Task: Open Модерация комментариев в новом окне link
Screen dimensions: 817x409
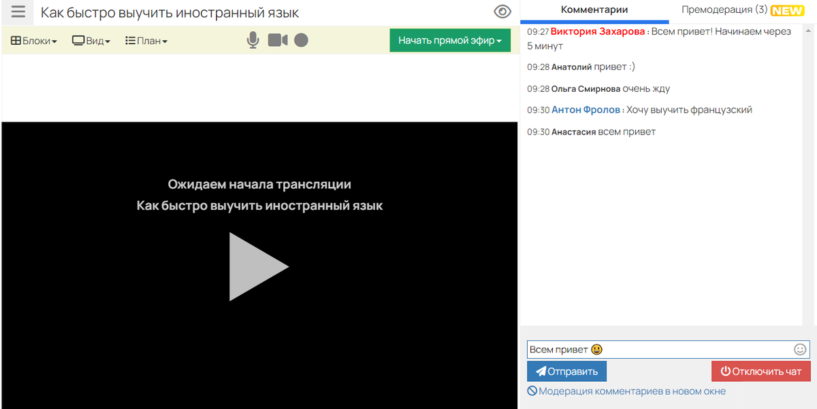Action: (x=626, y=391)
